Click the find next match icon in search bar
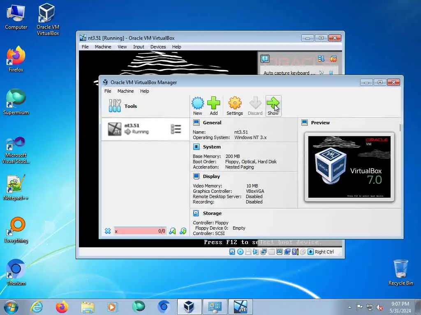 183,231
